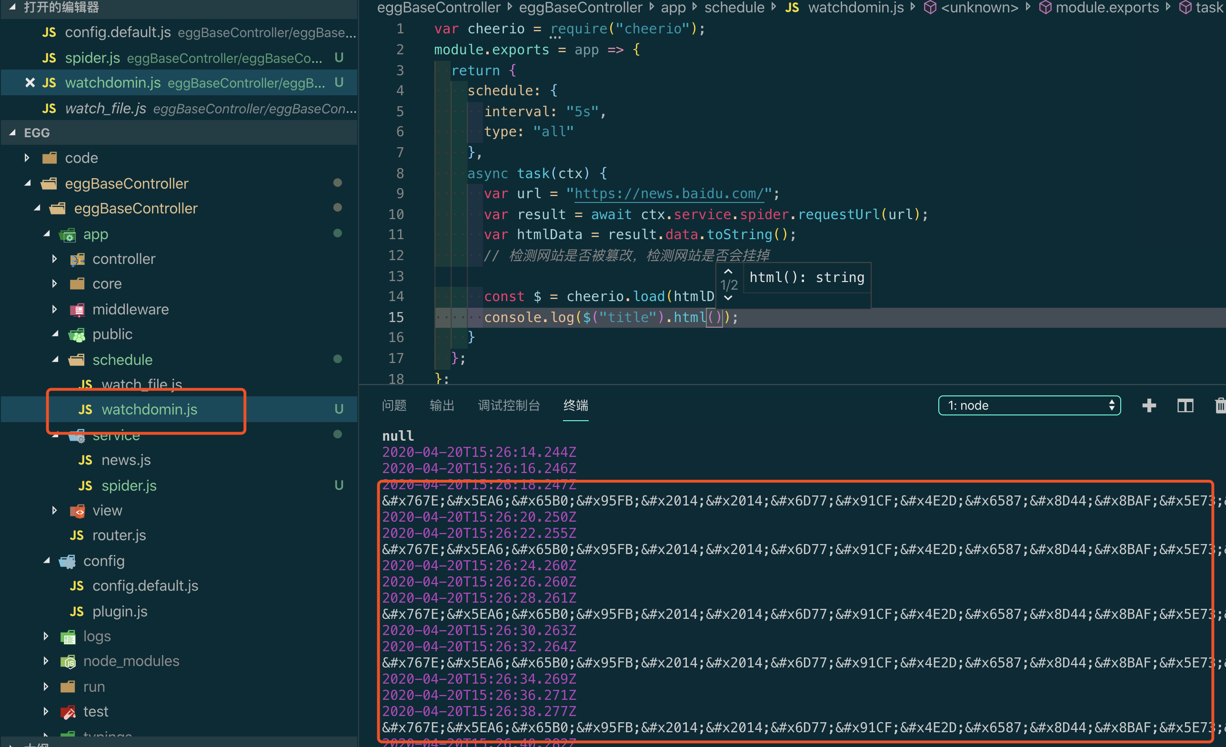Collapse the public folder
The height and width of the screenshot is (747, 1226).
(55, 334)
